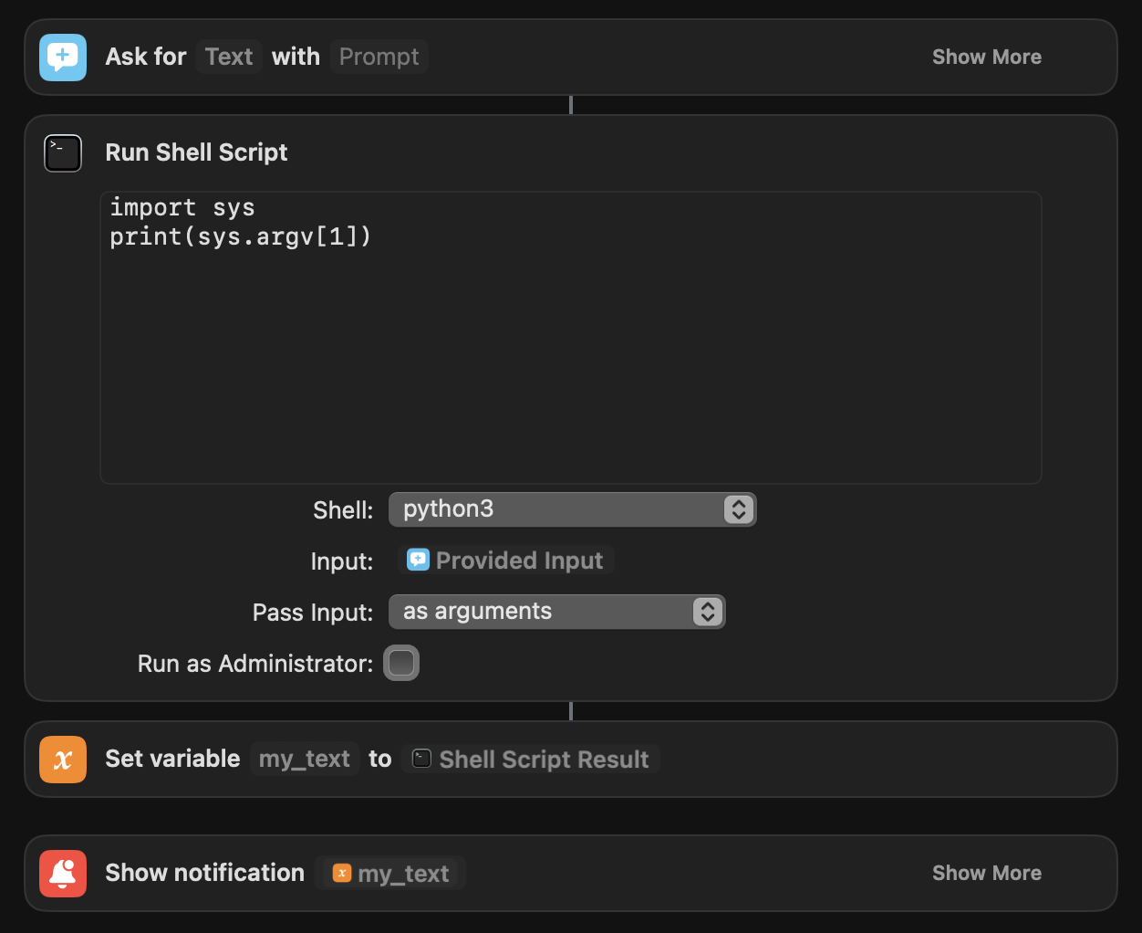Click the 'Set variable' action title

[x=172, y=759]
